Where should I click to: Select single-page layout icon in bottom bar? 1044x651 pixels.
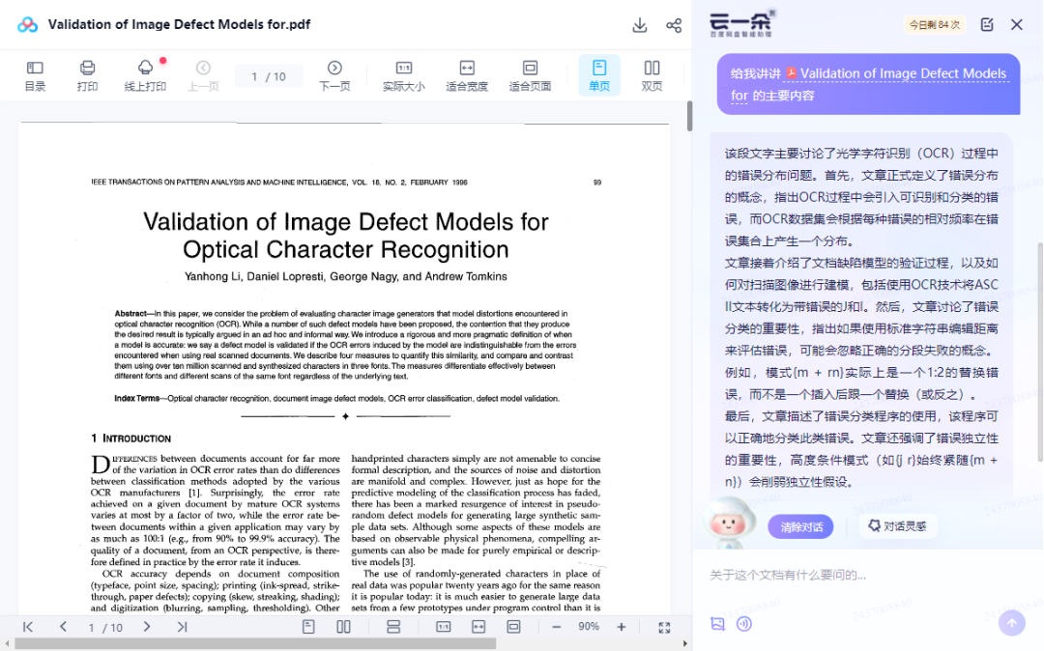pos(308,627)
